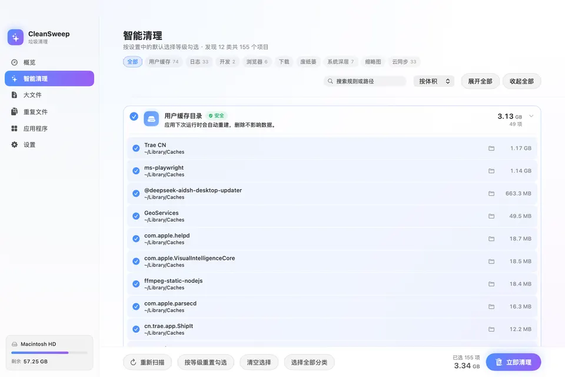
Task: Click the green 安全 safety badge
Action: coord(217,116)
